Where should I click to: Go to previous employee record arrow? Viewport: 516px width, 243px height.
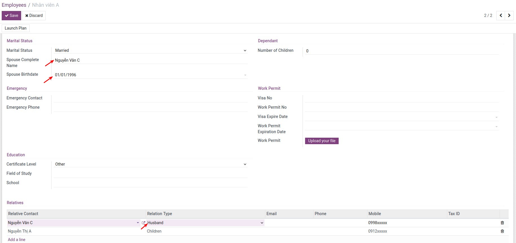501,15
